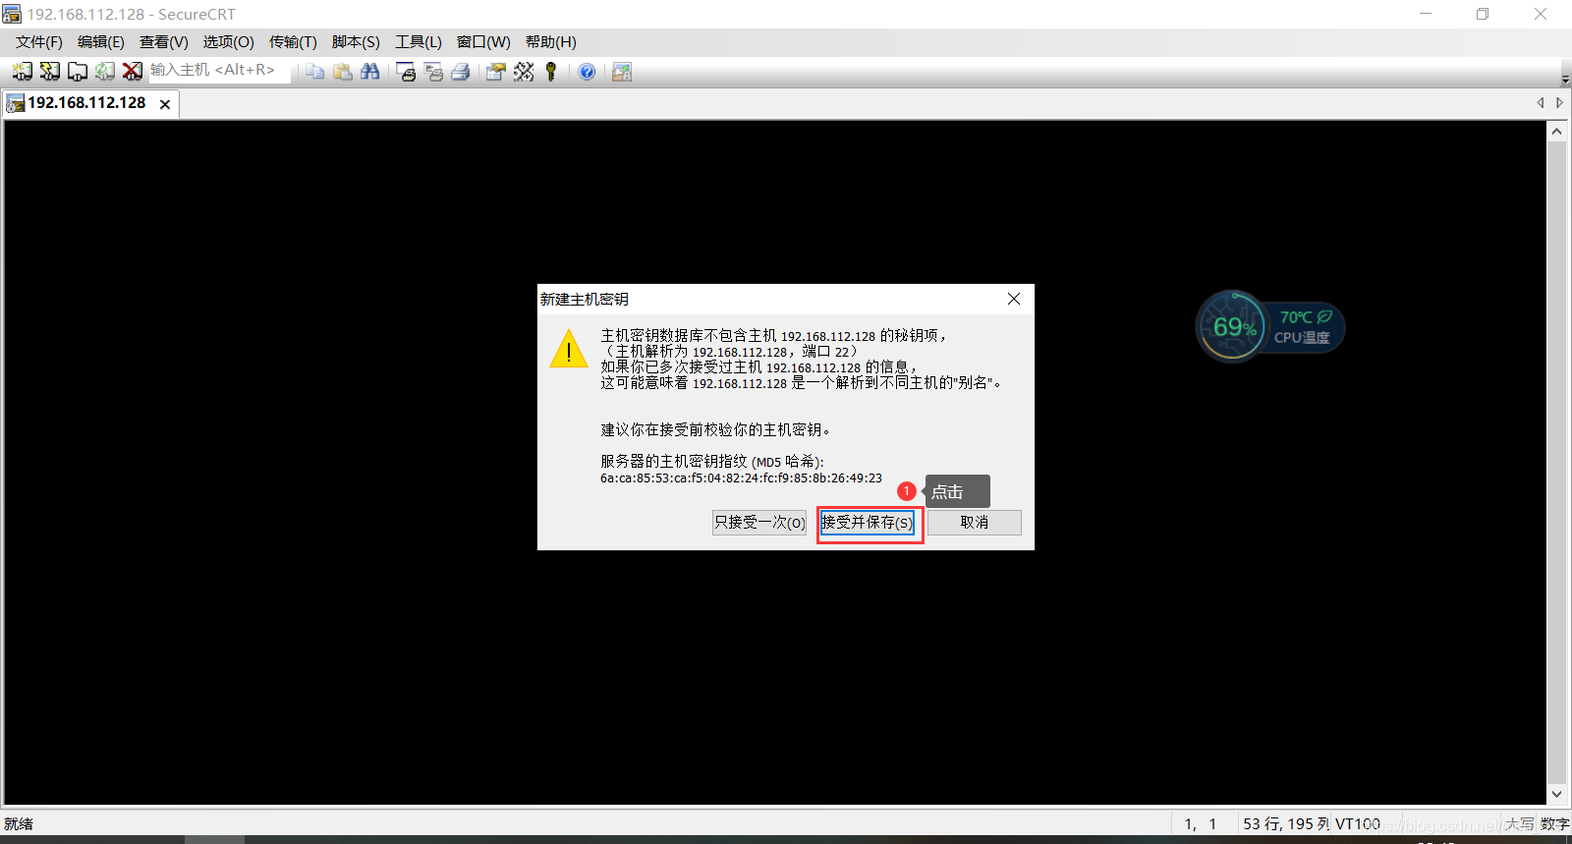The height and width of the screenshot is (844, 1572).
Task: Click the MD5 fingerprint 6a:ca:85:53 text
Action: [741, 478]
